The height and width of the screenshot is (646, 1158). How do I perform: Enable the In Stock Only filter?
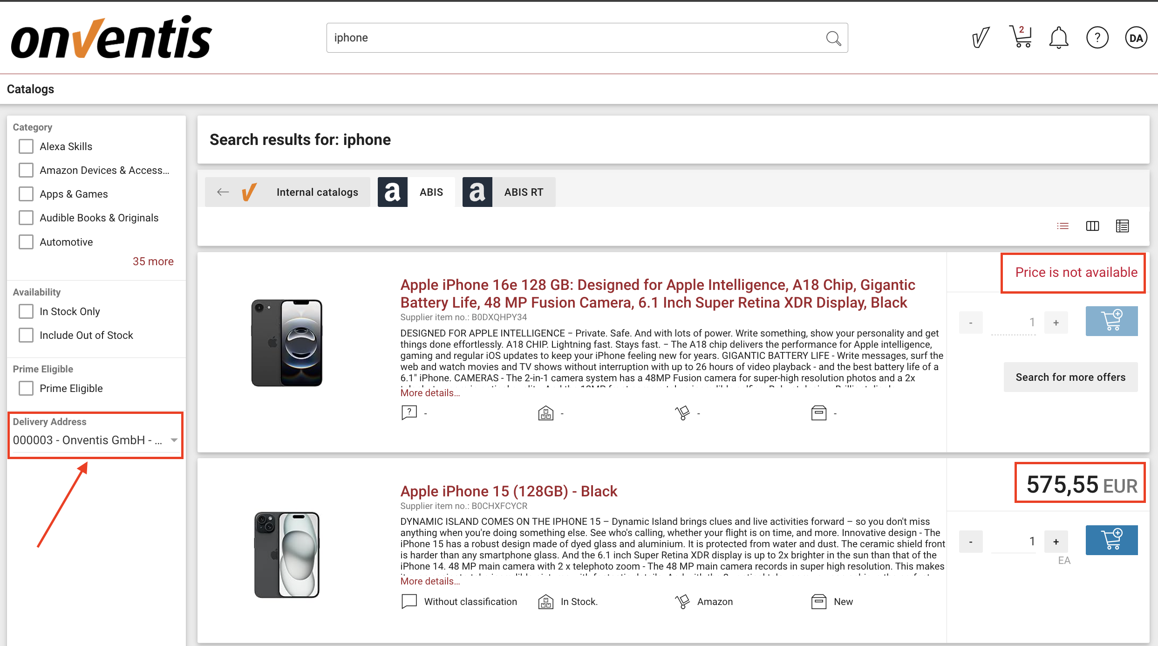coord(26,311)
